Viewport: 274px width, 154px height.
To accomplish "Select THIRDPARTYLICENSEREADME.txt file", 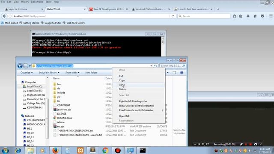I will (x=73, y=130).
